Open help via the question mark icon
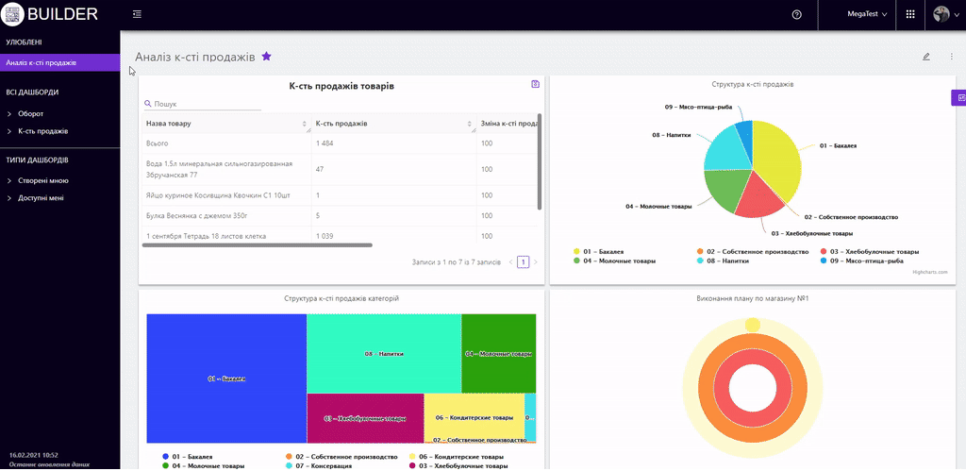Viewport: 966px width, 471px height. coord(797,14)
